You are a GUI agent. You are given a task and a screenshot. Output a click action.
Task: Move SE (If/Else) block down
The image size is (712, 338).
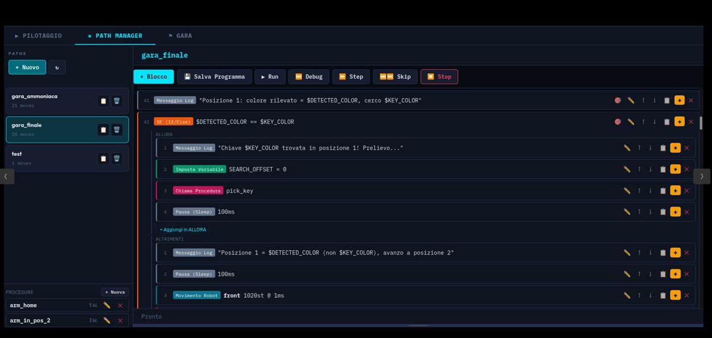click(654, 122)
